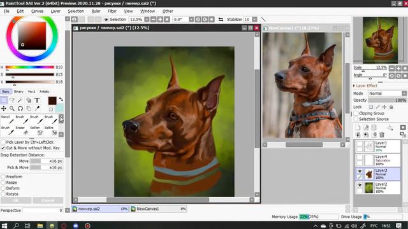Select Deform transform option
This screenshot has height=229, width=408.
pyautogui.click(x=3, y=188)
